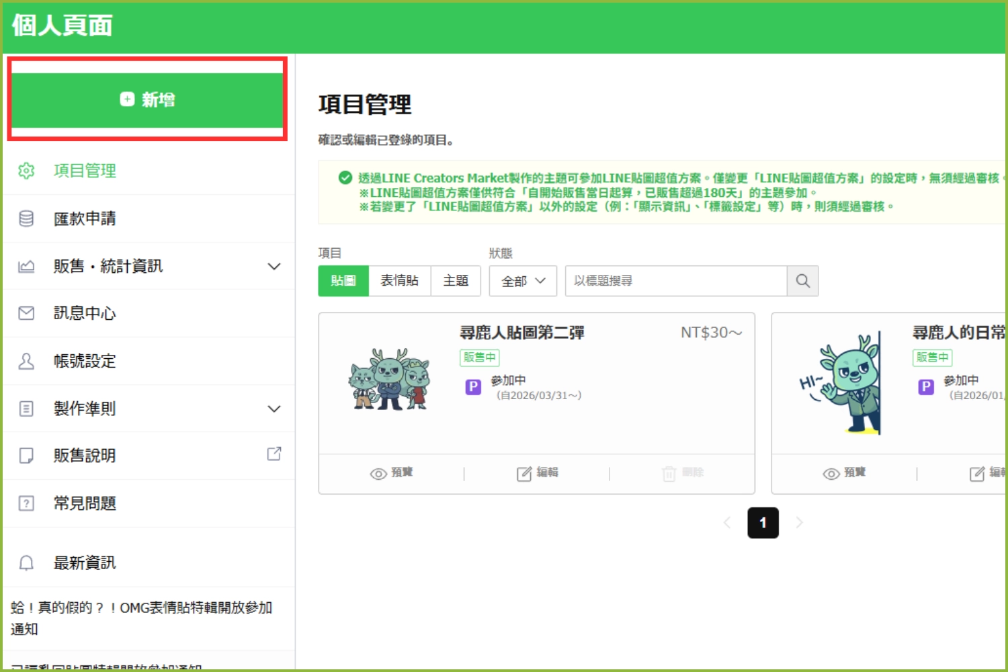Select the 貼圖 tab
Screen dimensions: 1008x672
click(343, 281)
